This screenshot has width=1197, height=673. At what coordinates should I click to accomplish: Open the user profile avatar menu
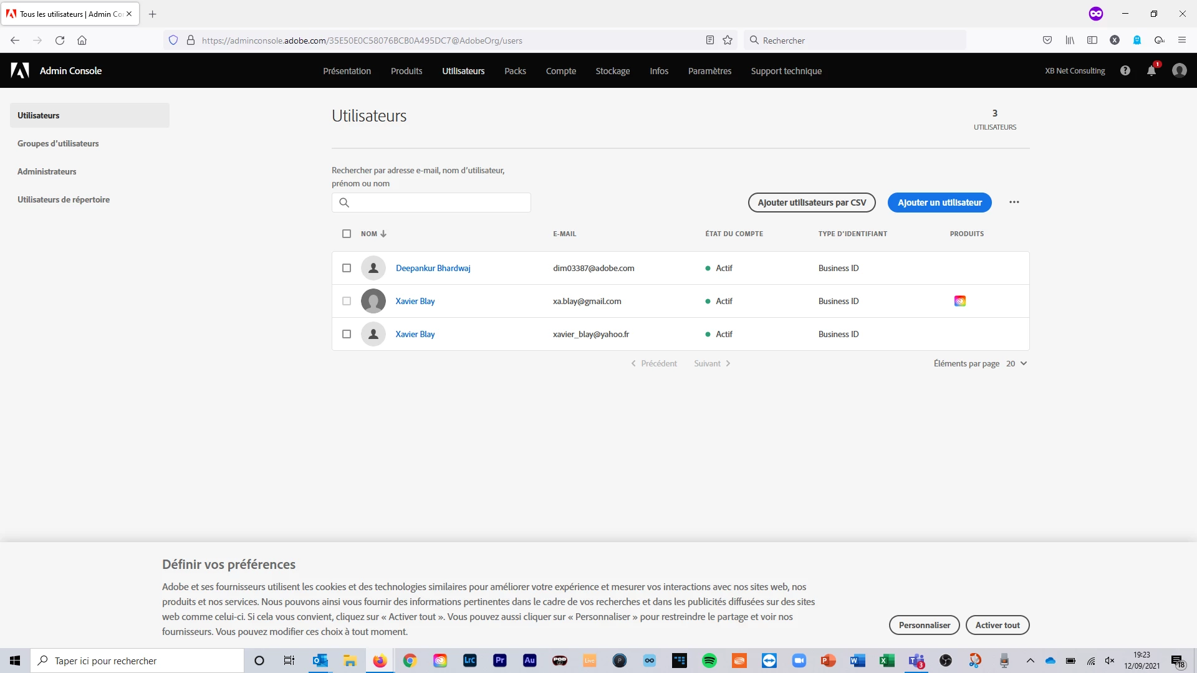pos(1179,70)
